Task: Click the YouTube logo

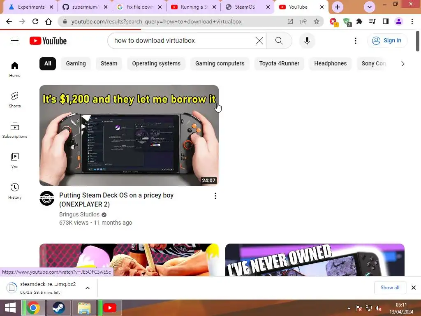Action: (x=48, y=41)
